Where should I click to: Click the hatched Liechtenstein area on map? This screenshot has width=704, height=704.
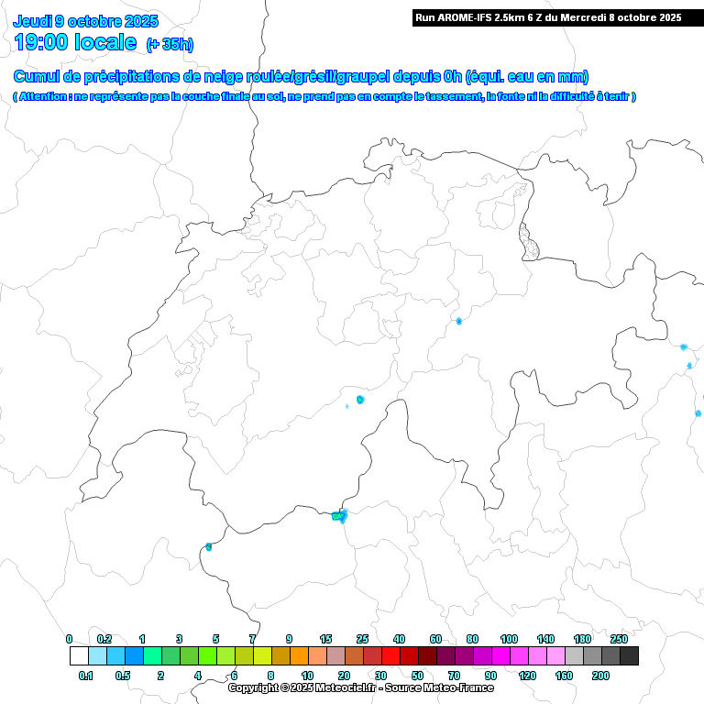click(x=528, y=240)
